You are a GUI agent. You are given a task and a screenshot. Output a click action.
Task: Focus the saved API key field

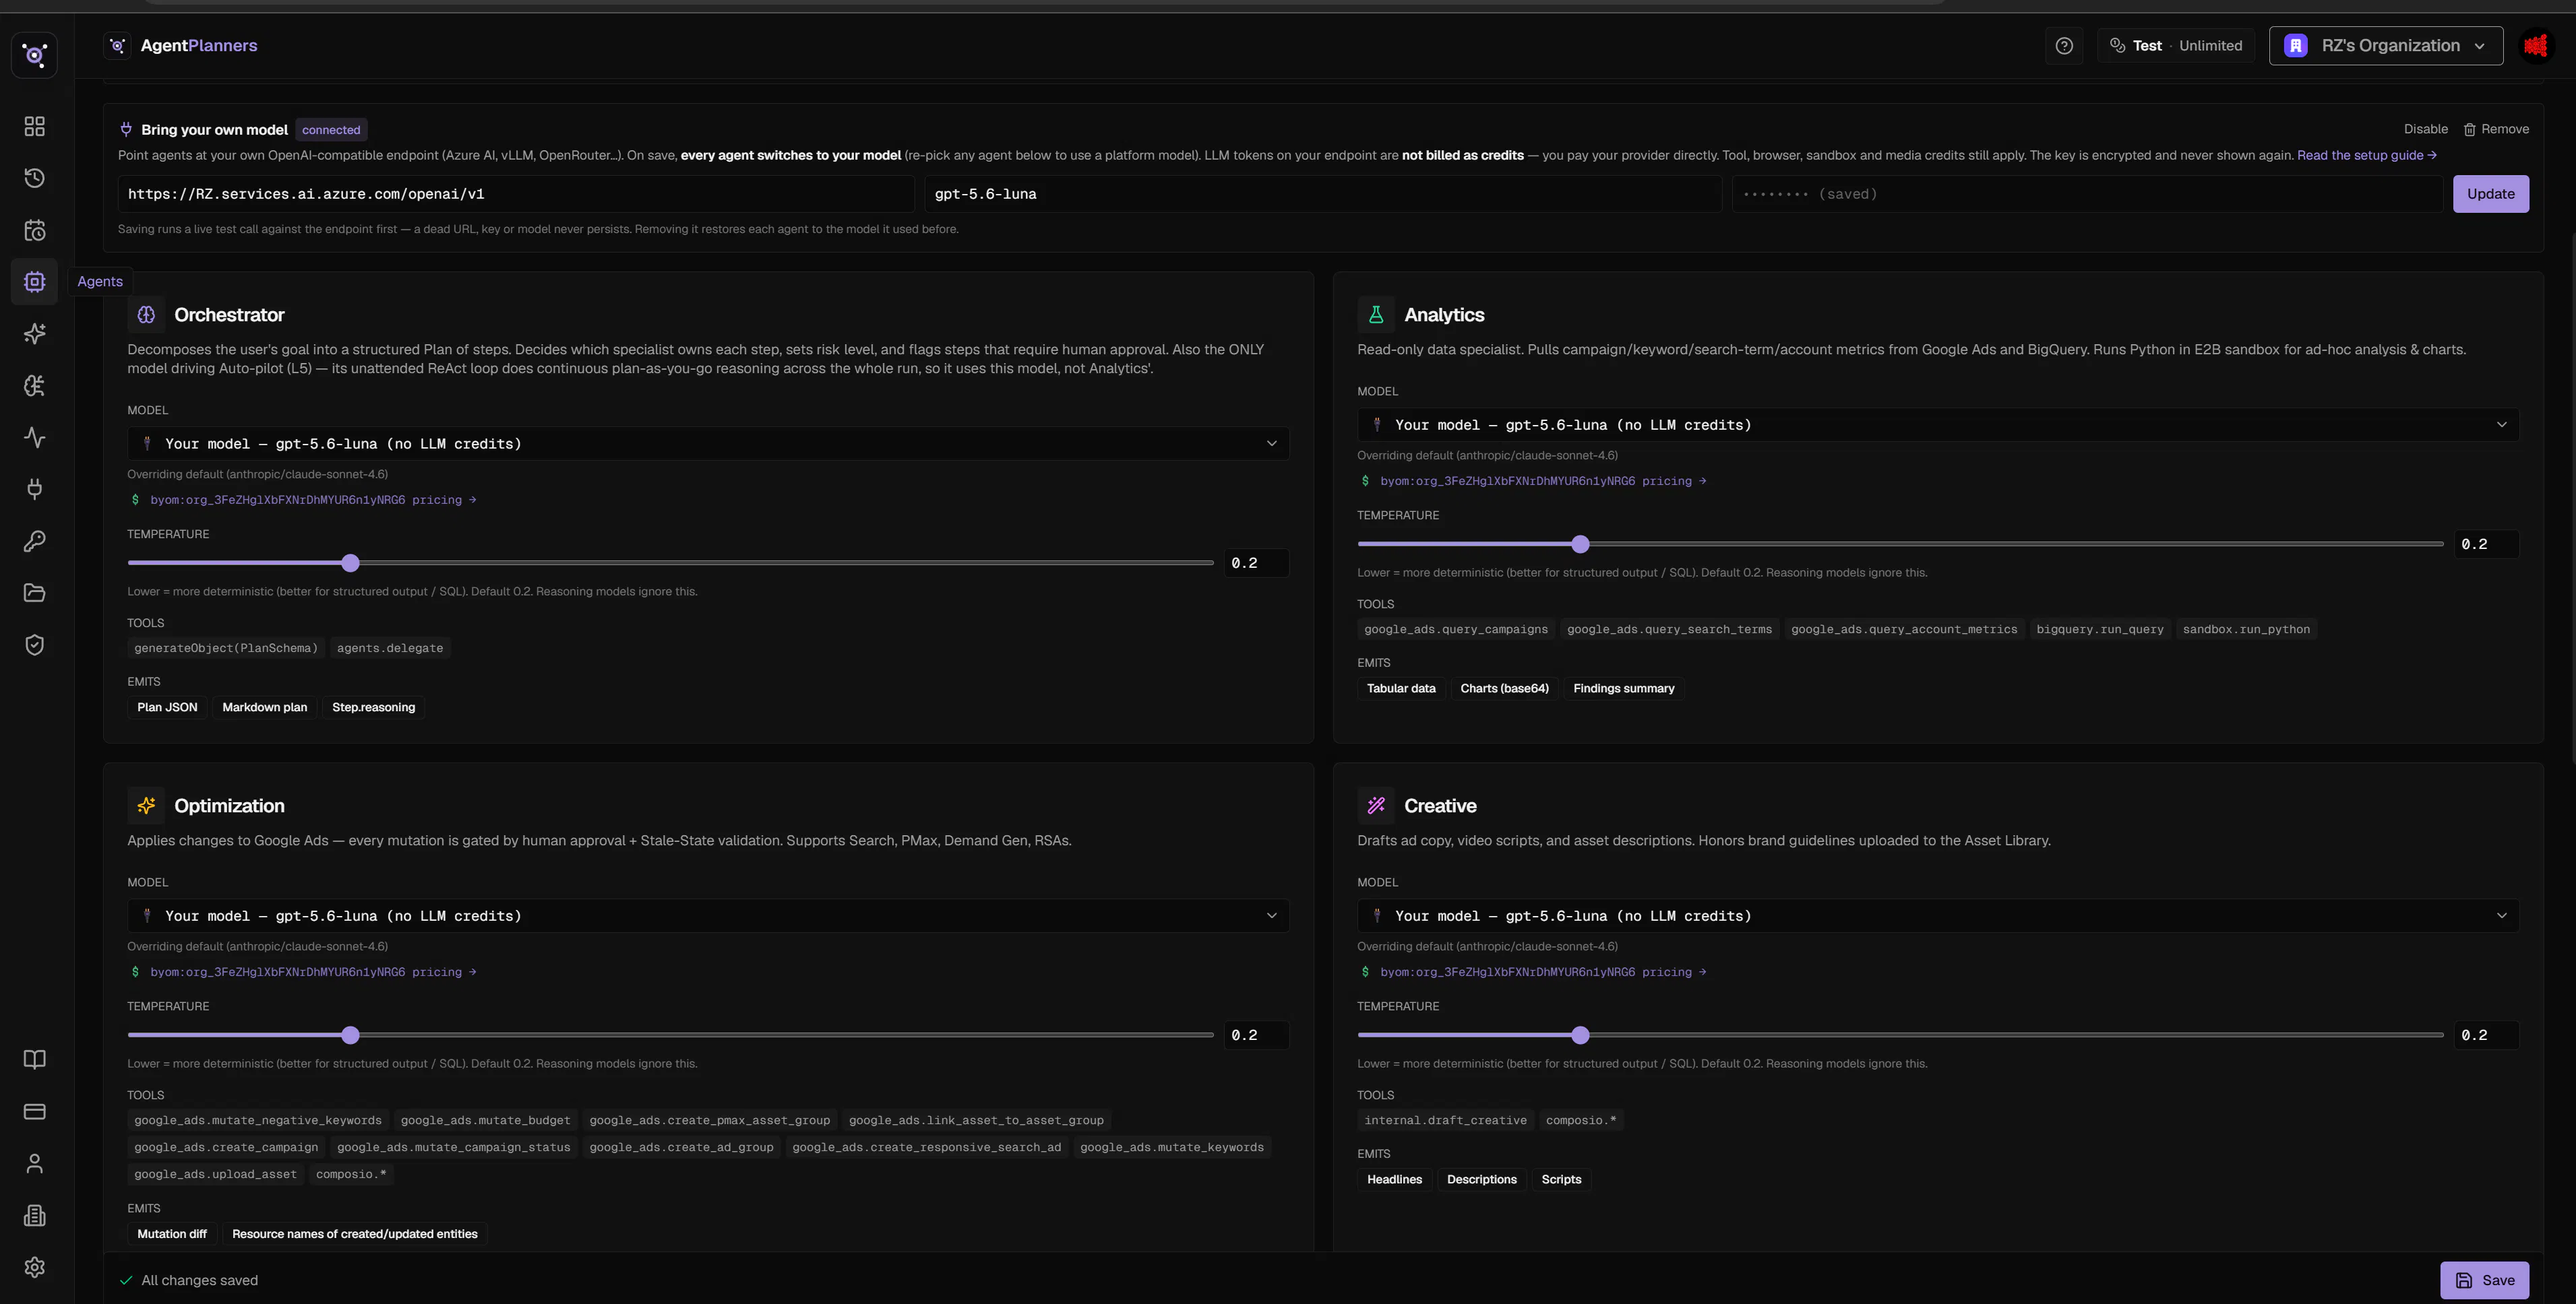(x=2088, y=194)
